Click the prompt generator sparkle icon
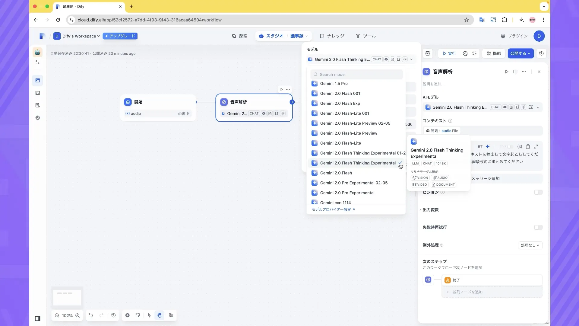The height and width of the screenshot is (326, 579). click(x=488, y=147)
